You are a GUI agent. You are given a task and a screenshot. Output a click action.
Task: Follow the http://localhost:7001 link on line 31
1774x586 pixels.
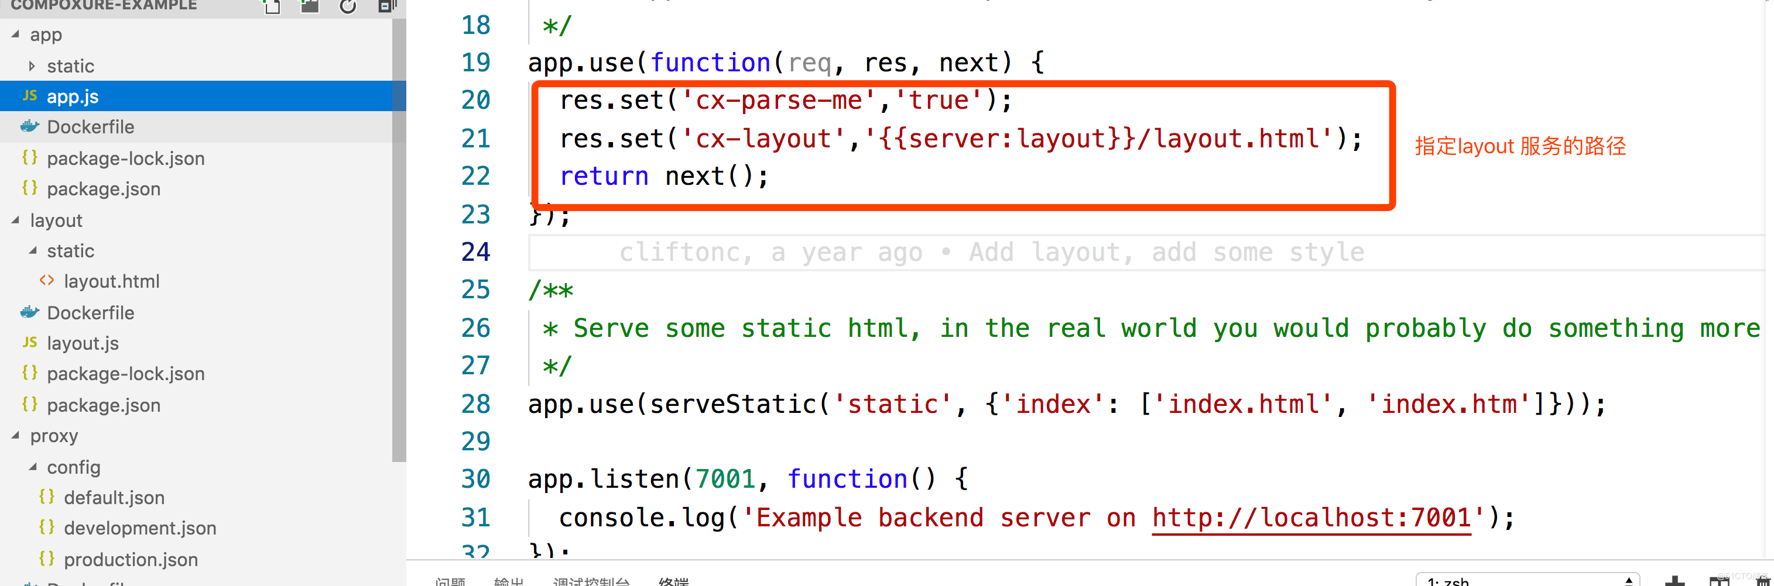(1311, 518)
